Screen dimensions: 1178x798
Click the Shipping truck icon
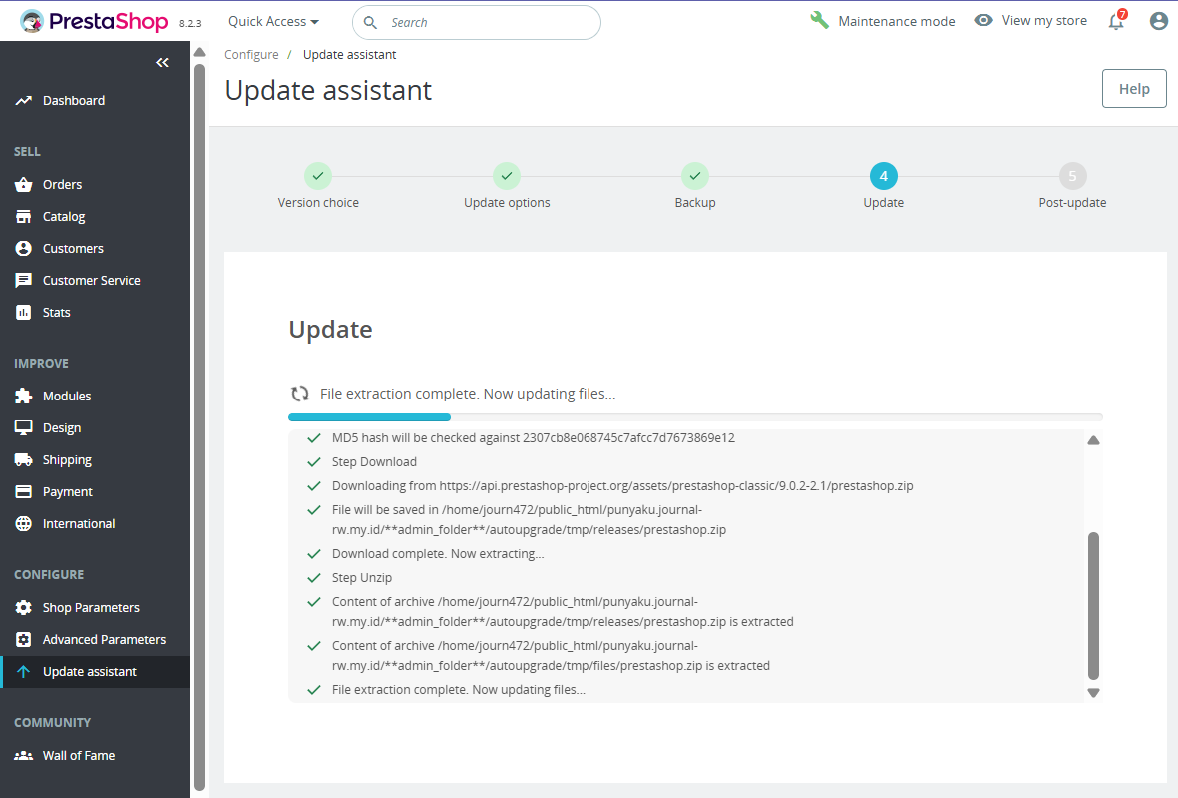point(24,460)
